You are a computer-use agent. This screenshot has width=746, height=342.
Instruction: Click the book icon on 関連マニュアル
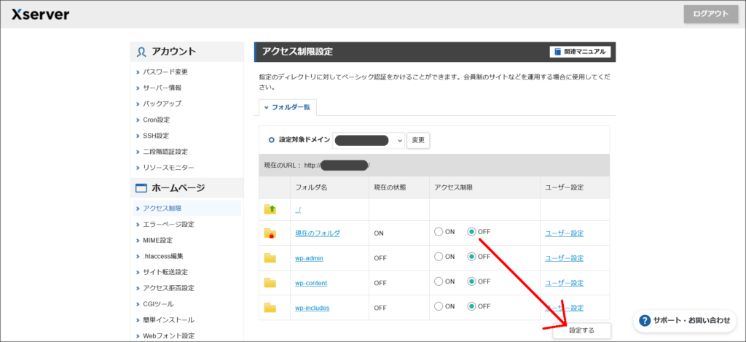point(557,52)
